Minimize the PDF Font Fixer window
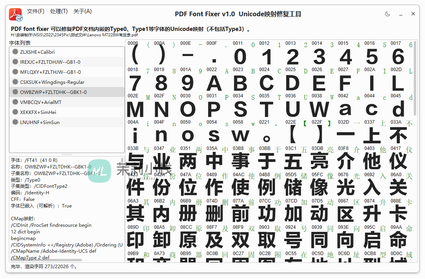The width and height of the screenshot is (425, 279). pos(401,14)
